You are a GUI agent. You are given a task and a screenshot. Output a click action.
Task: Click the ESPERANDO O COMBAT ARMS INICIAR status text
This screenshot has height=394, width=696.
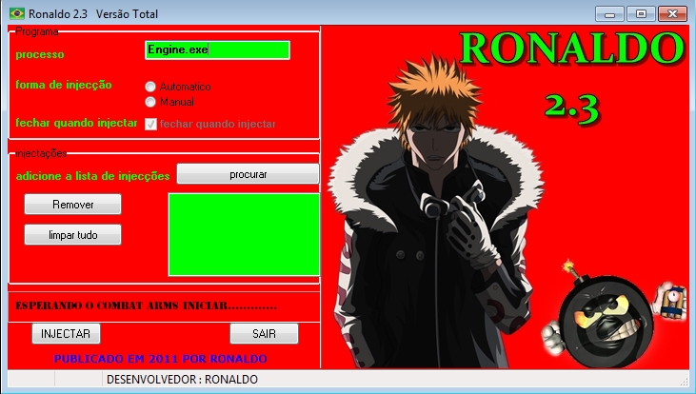(x=146, y=305)
